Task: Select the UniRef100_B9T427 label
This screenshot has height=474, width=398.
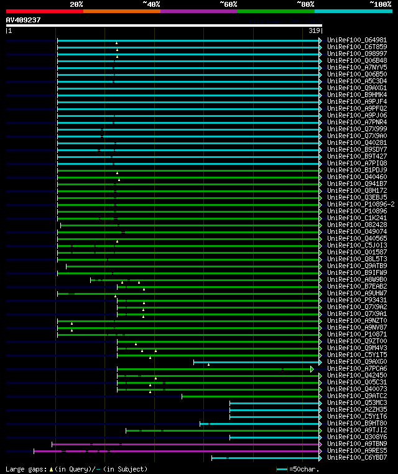Action: point(357,156)
